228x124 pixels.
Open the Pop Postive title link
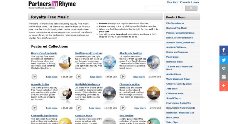126,115
